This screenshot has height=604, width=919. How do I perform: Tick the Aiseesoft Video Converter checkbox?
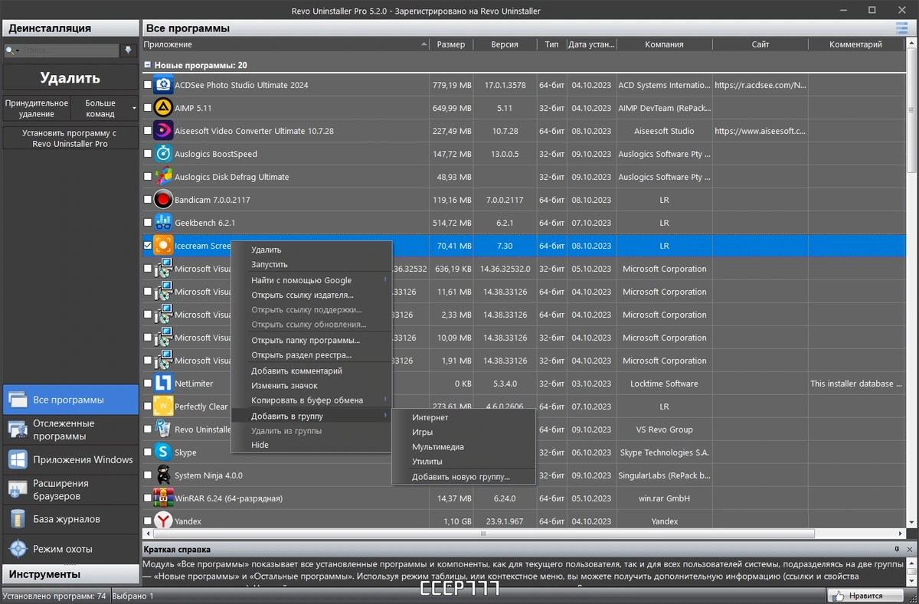147,131
